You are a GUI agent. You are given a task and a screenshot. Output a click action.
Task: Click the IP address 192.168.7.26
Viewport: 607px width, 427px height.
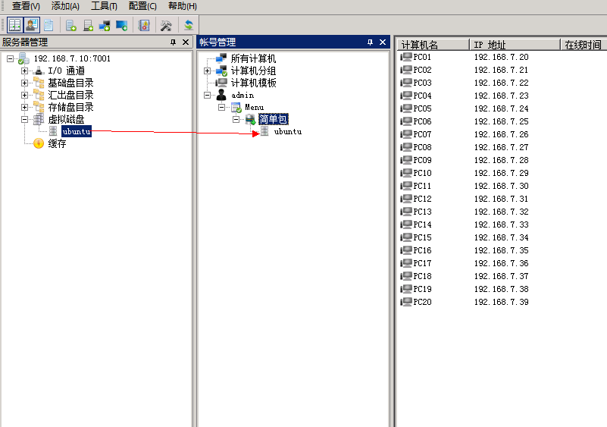point(502,134)
